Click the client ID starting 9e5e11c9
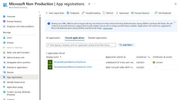The image size is (179, 100). [x=120, y=67]
